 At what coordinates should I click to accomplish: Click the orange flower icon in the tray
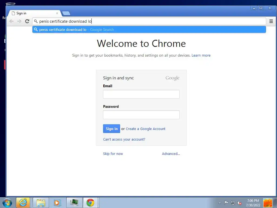[x=268, y=203]
